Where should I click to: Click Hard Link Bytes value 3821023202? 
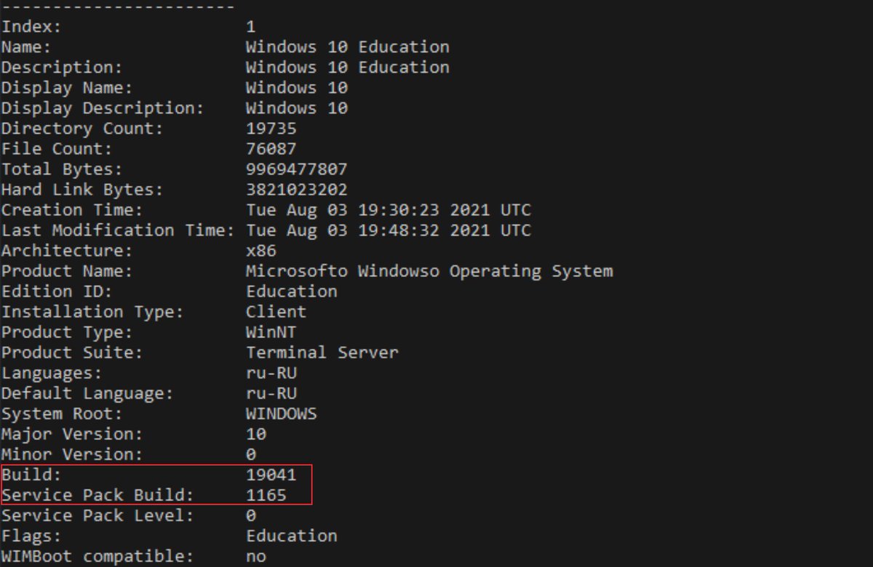coord(297,190)
